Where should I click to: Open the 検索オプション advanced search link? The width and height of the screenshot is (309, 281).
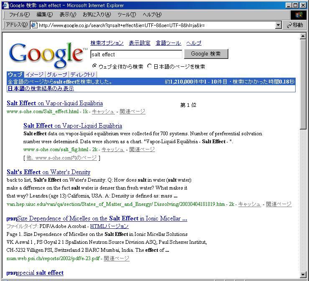pyautogui.click(x=107, y=43)
